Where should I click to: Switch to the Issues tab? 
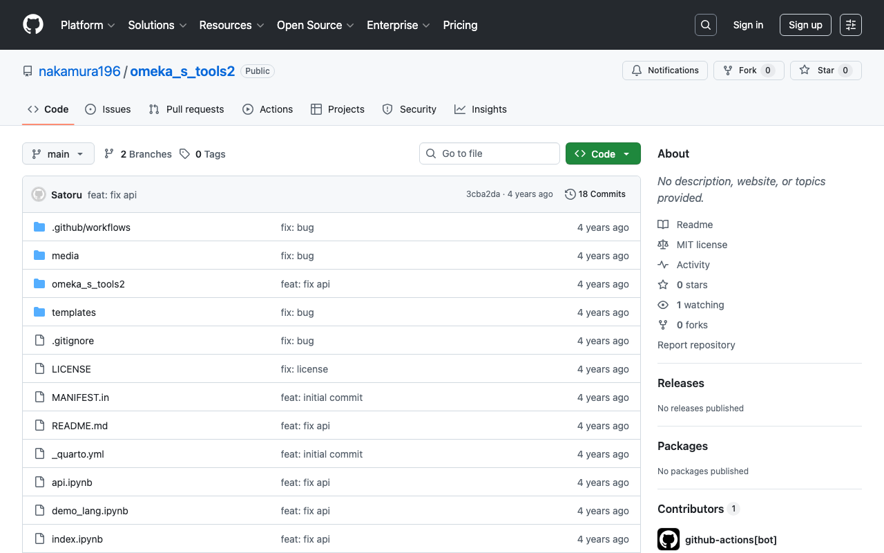click(108, 109)
